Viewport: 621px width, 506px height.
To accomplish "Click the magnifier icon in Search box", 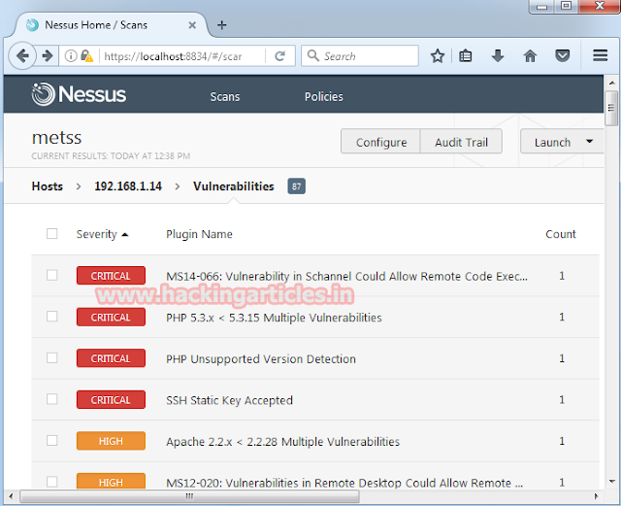I will (x=312, y=55).
